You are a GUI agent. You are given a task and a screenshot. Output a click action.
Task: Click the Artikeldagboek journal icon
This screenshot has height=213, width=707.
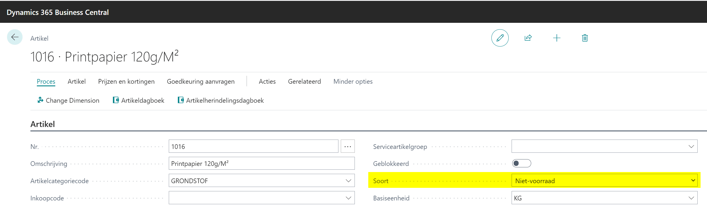coord(116,100)
